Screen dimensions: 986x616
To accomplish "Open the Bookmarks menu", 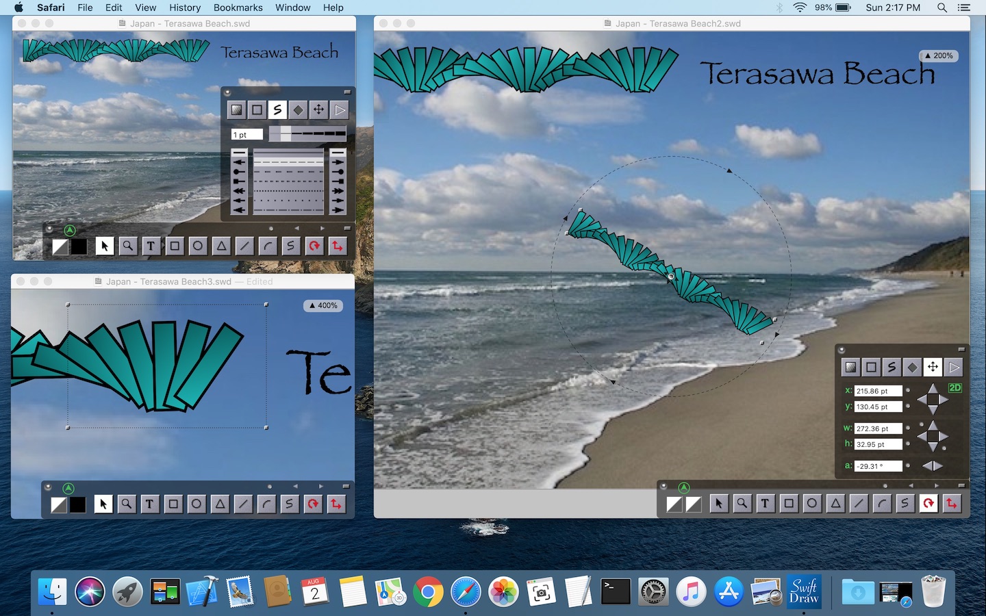I will (x=238, y=8).
